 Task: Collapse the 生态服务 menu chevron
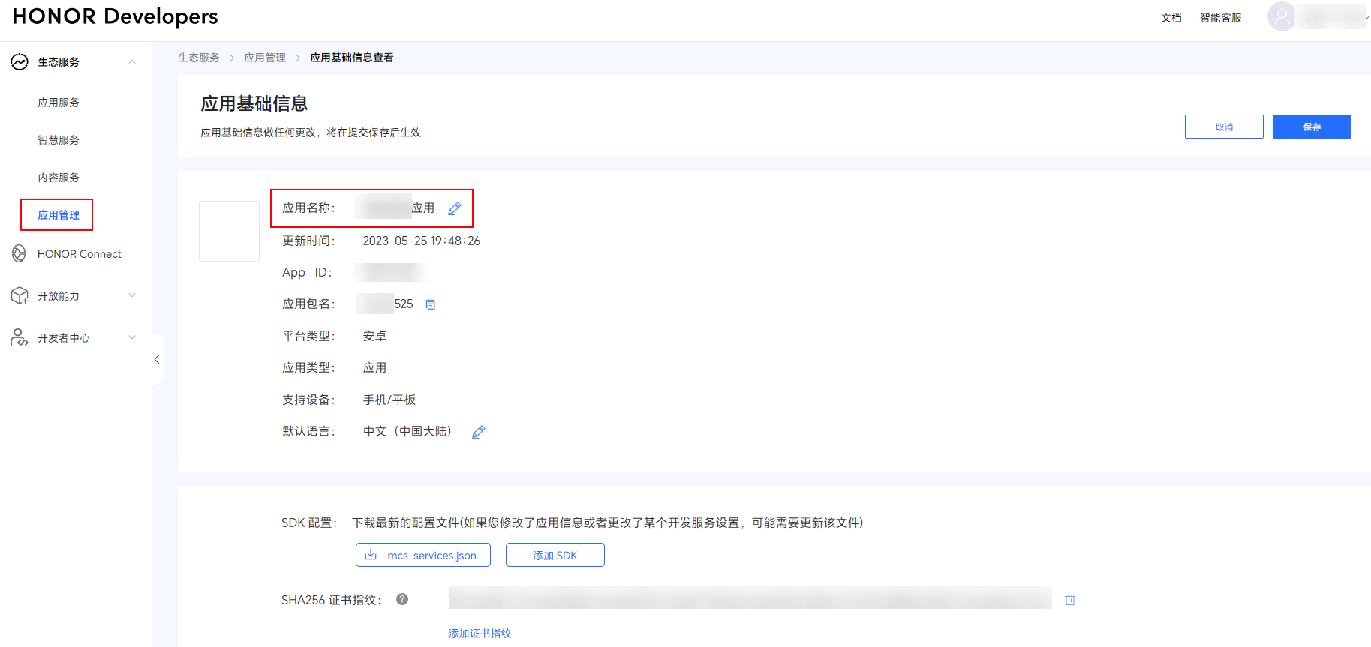click(132, 62)
